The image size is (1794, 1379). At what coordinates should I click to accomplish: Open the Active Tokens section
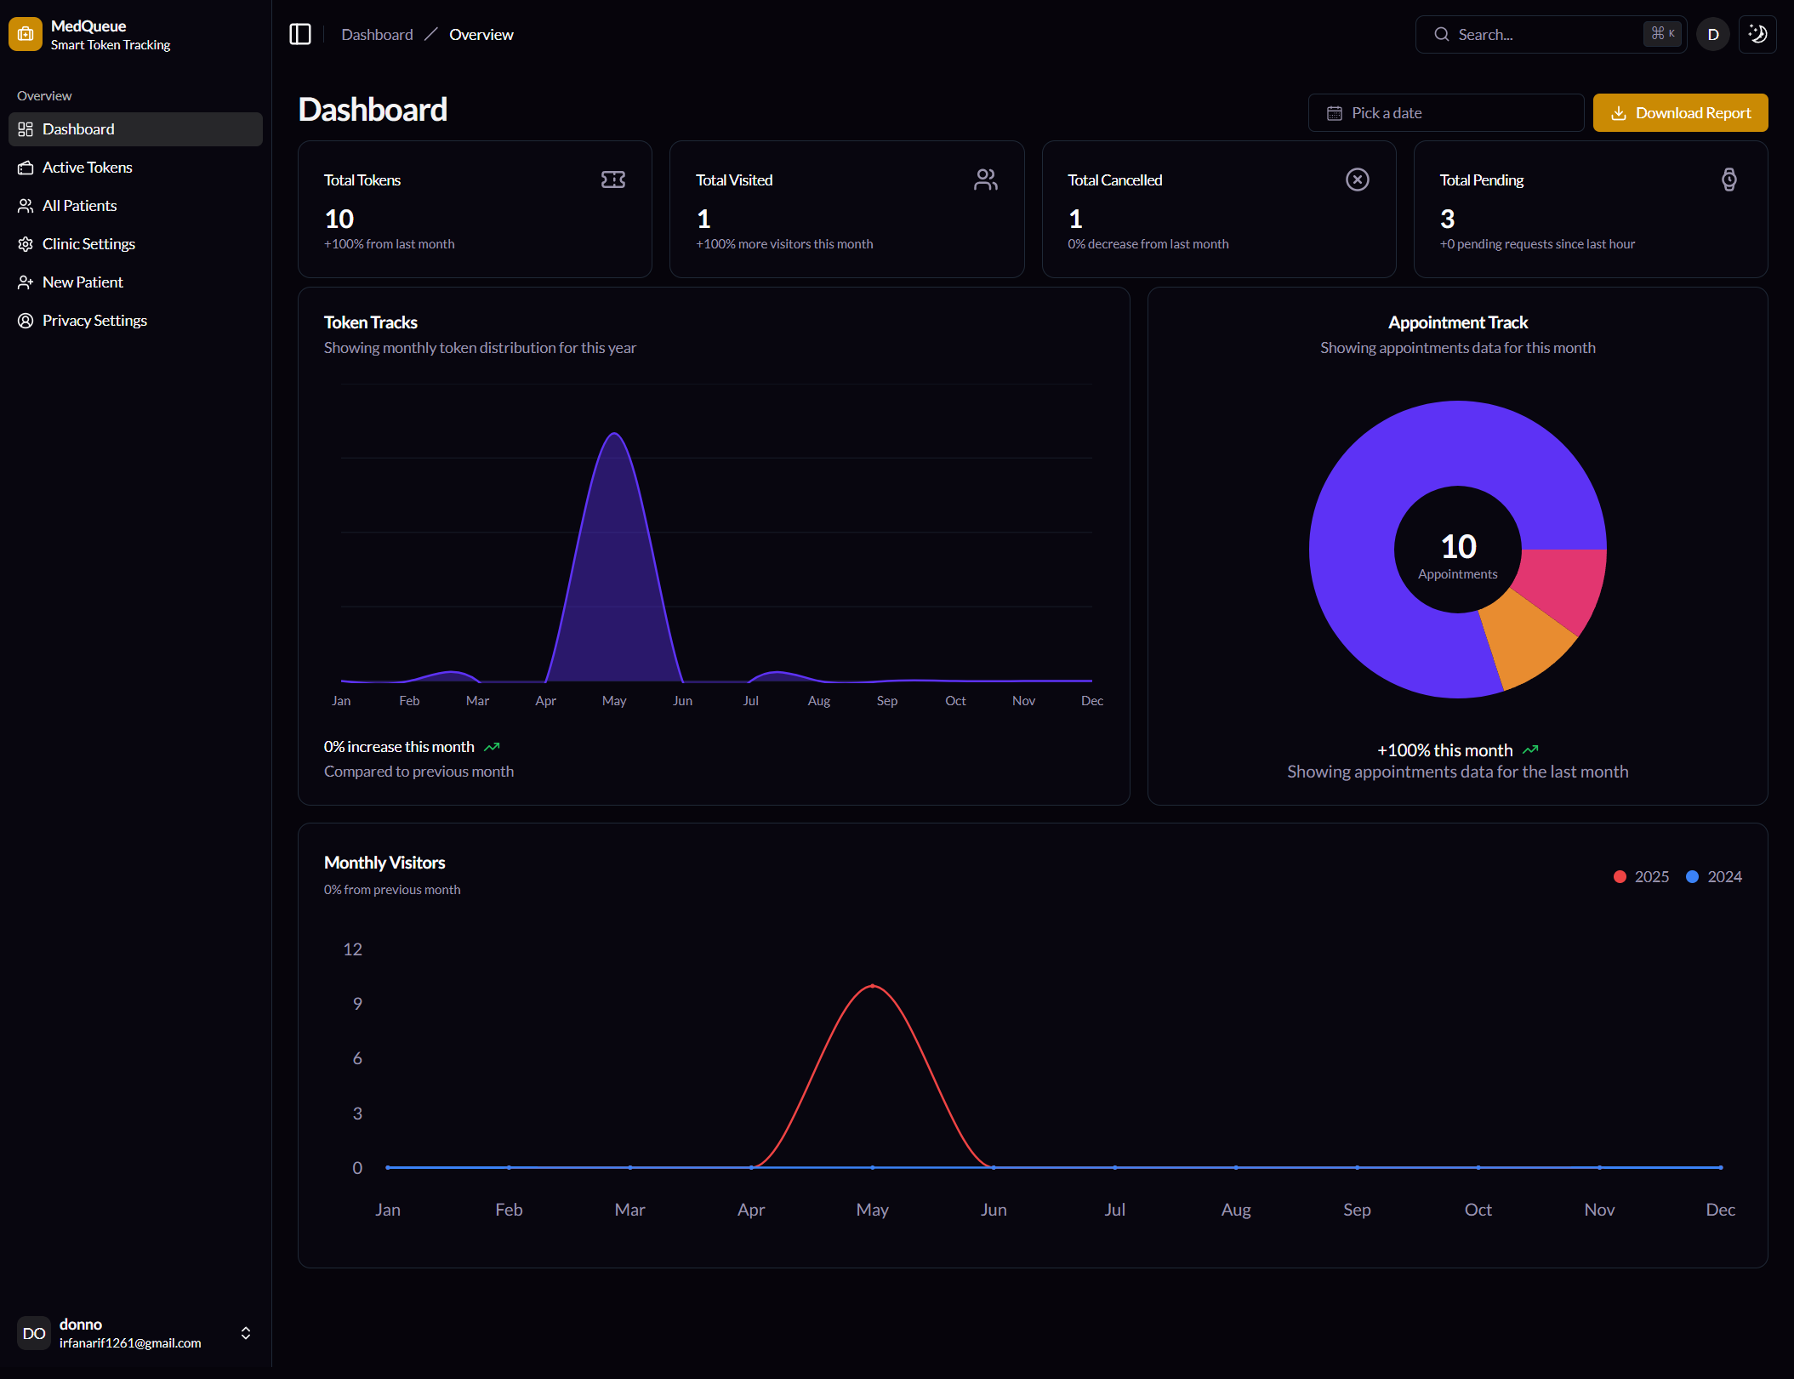pyautogui.click(x=86, y=167)
